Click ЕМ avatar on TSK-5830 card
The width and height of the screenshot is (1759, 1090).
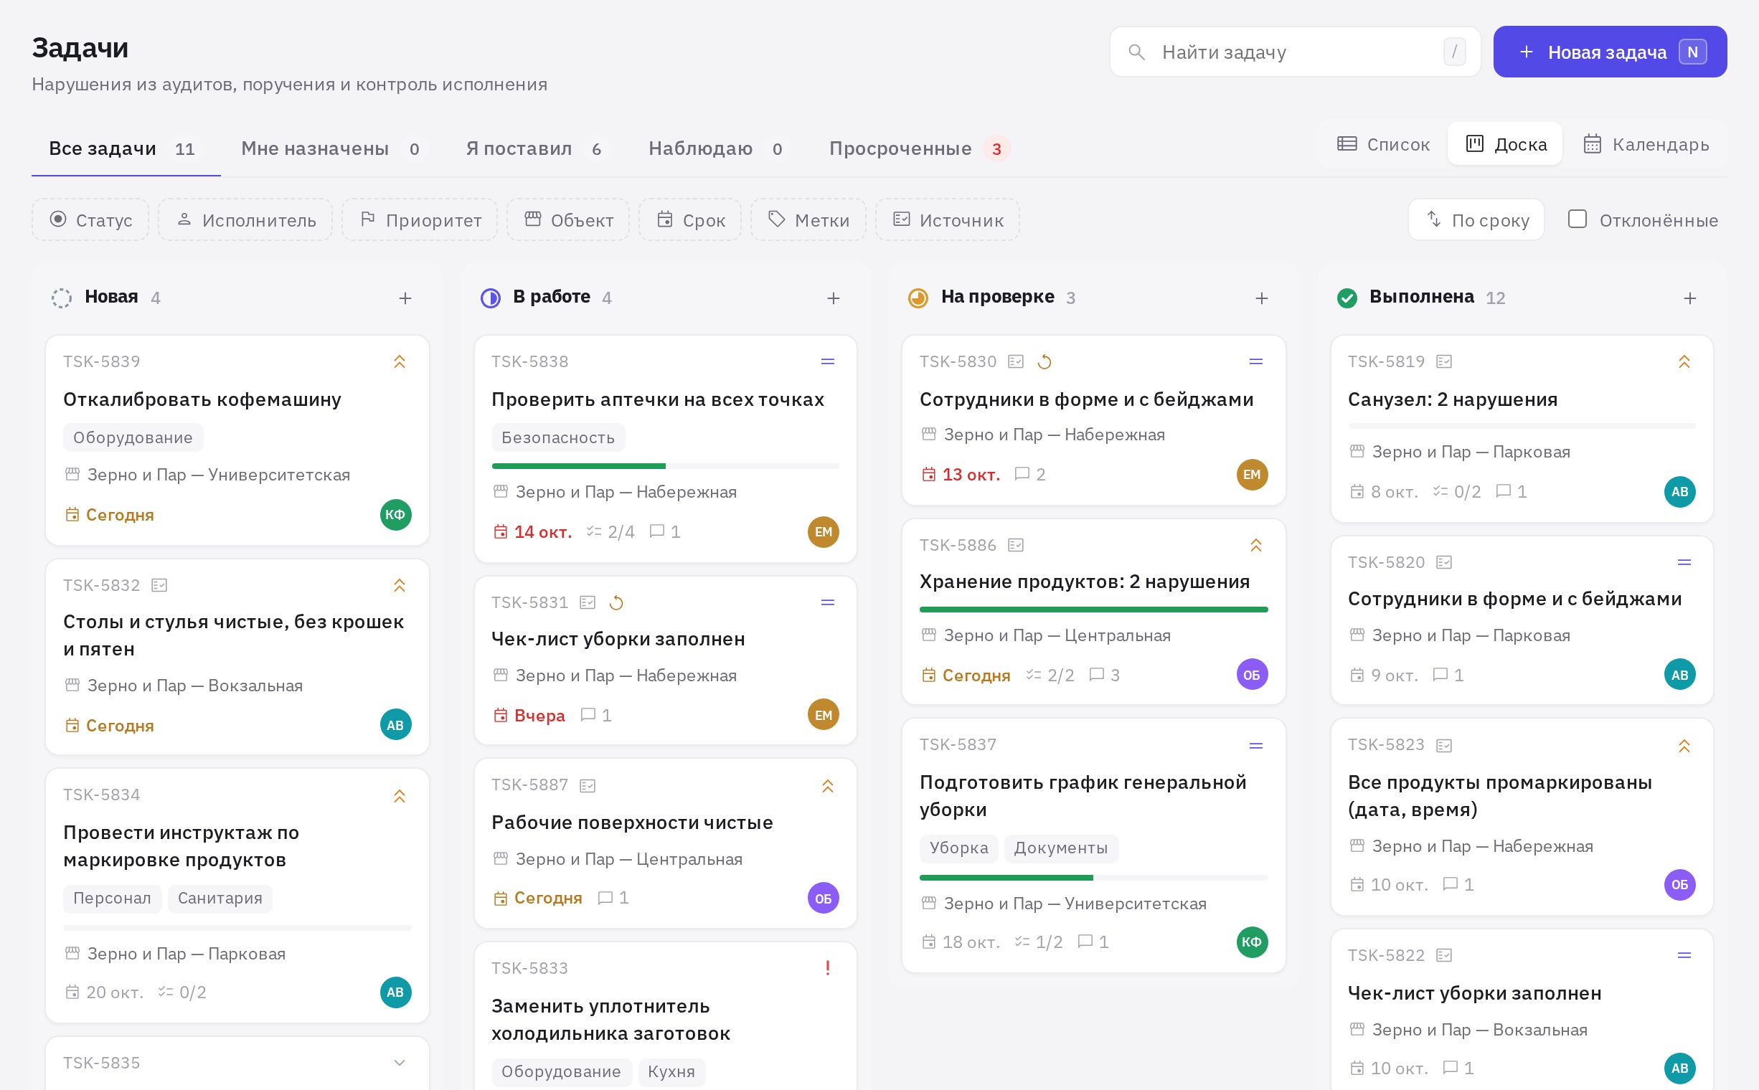[1252, 474]
